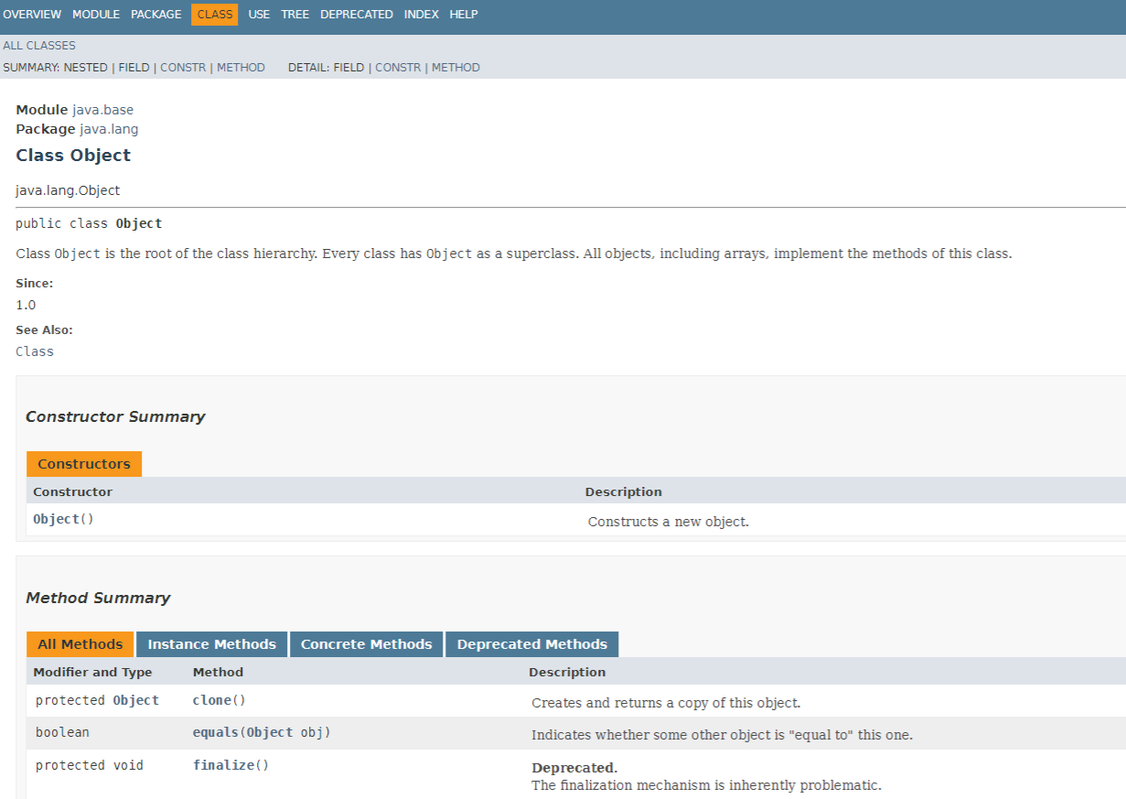1126x799 pixels.
Task: Open the HELP page
Action: tap(464, 15)
